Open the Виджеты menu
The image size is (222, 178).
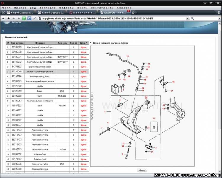click(66, 8)
